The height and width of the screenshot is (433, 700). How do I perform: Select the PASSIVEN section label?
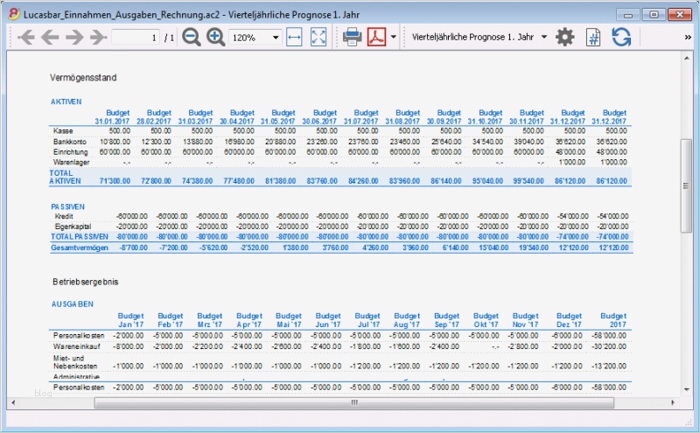click(67, 206)
